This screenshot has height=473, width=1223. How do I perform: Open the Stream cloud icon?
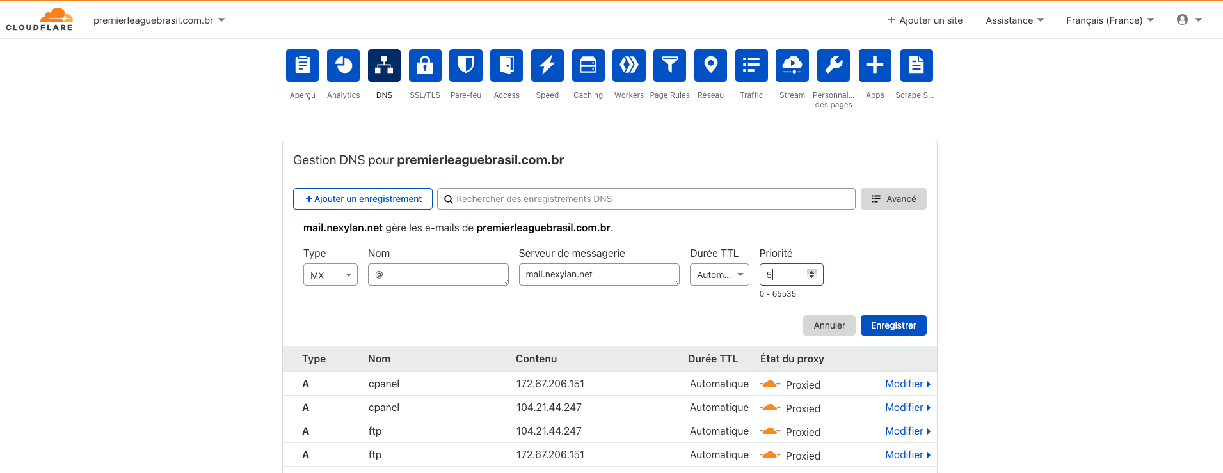point(792,65)
